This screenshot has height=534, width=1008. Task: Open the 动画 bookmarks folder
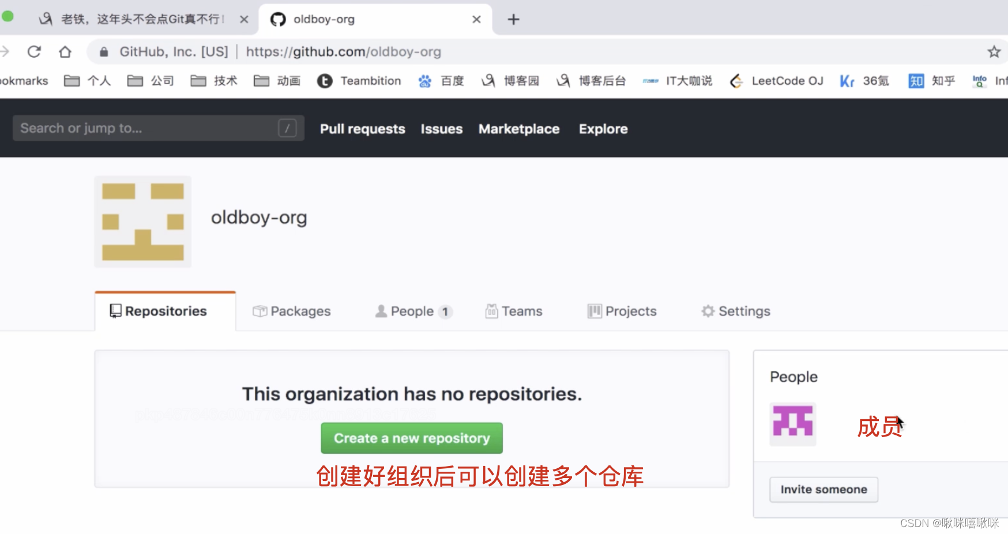[277, 81]
